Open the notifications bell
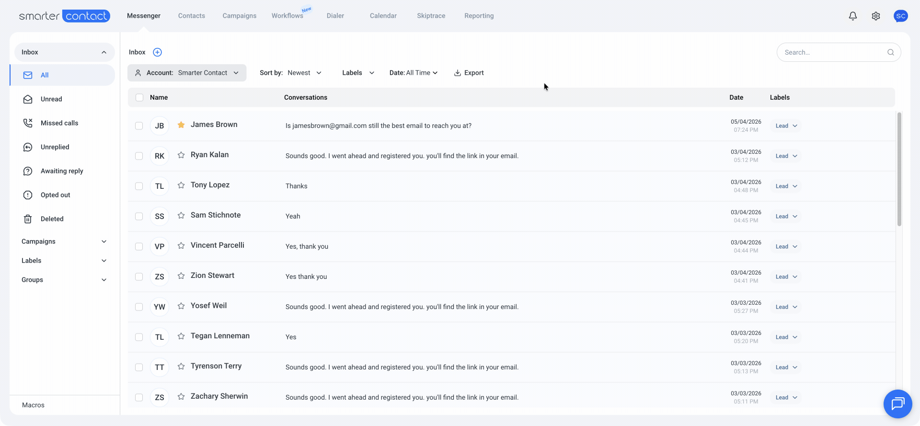The image size is (920, 426). [x=853, y=16]
